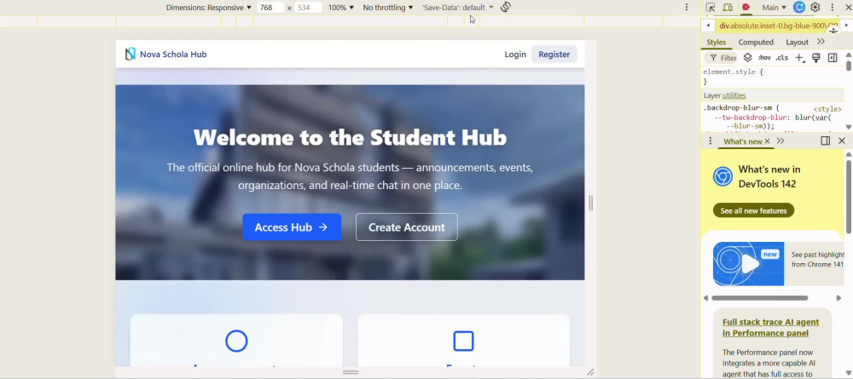This screenshot has height=379, width=853.
Task: Toggle the inspect element picker
Action: [x=711, y=8]
